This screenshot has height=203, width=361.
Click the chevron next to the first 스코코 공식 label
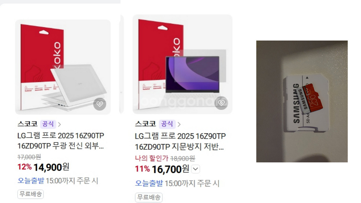click(x=59, y=124)
